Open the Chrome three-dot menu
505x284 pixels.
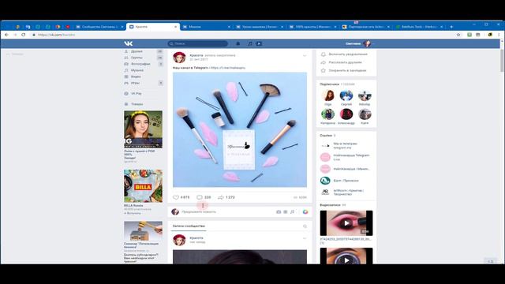click(x=499, y=35)
